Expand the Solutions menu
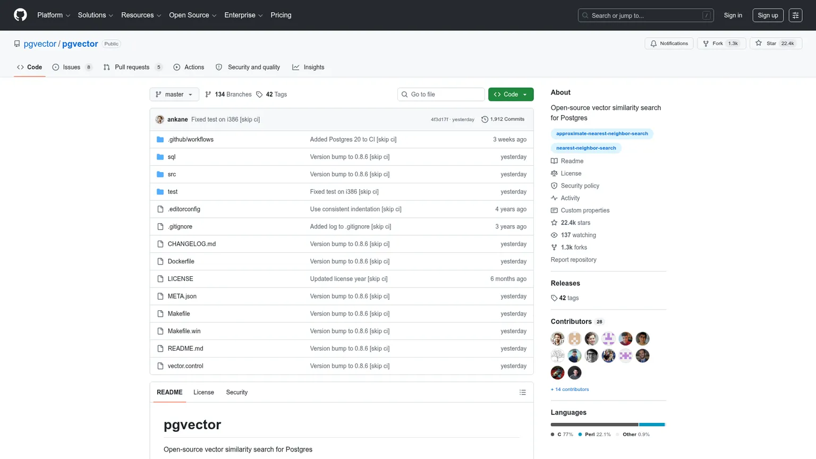 click(x=96, y=15)
